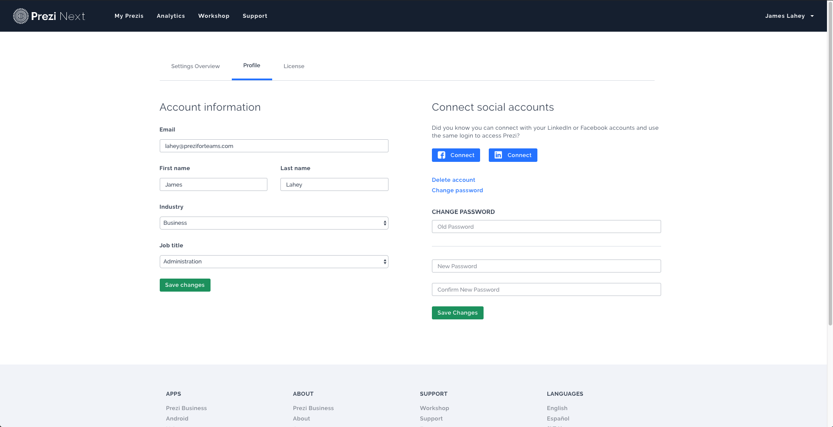The image size is (833, 427).
Task: Select Español in the footer languages
Action: [x=558, y=419]
